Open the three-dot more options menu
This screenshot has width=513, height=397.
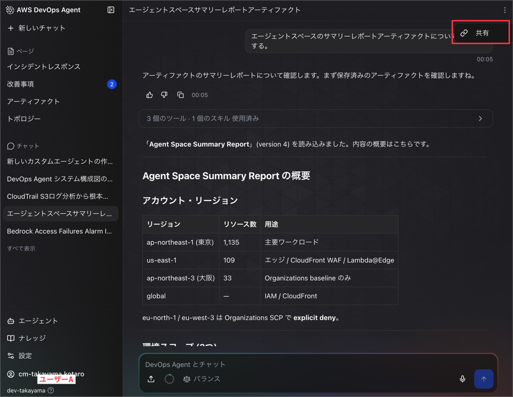tap(505, 10)
